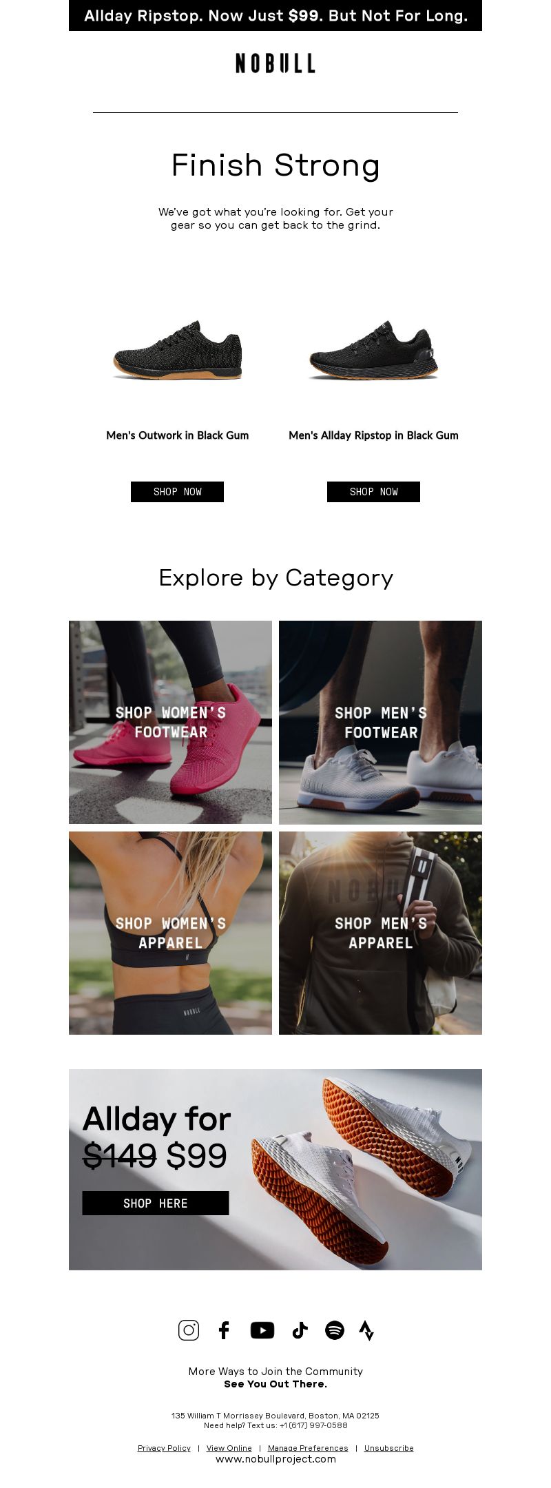Open Shop Men's Footwear category tile
The width and height of the screenshot is (551, 1488).
click(380, 722)
